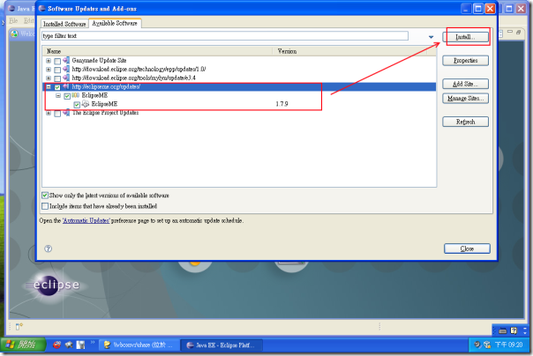Click the Eclipse window's minimize view icon
Image resolution: width=533 pixels, height=356 pixels.
pos(509,32)
